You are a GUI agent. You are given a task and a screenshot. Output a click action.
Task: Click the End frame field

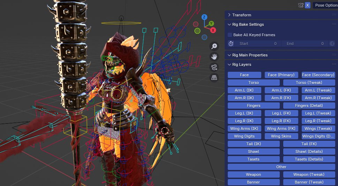click(x=305, y=44)
